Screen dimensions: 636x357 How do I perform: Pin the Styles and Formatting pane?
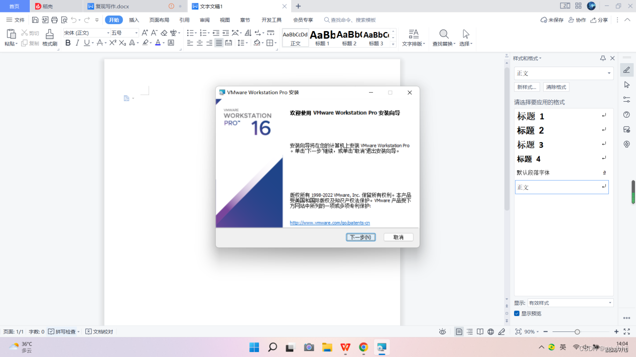click(x=603, y=58)
